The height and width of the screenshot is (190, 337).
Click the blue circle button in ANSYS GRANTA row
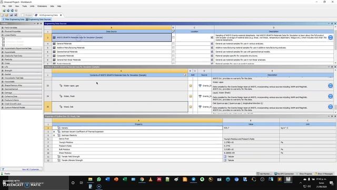[330, 37]
